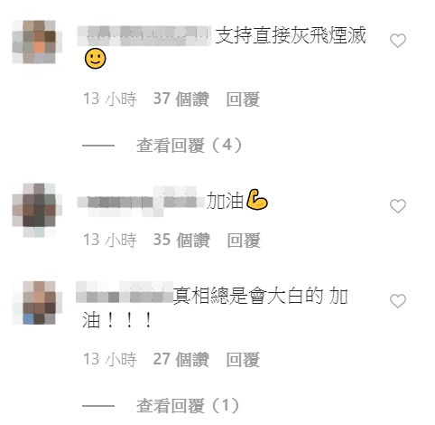Click the smiley emoji in the first comment
Image resolution: width=435 pixels, height=425 pixels.
coord(96,59)
